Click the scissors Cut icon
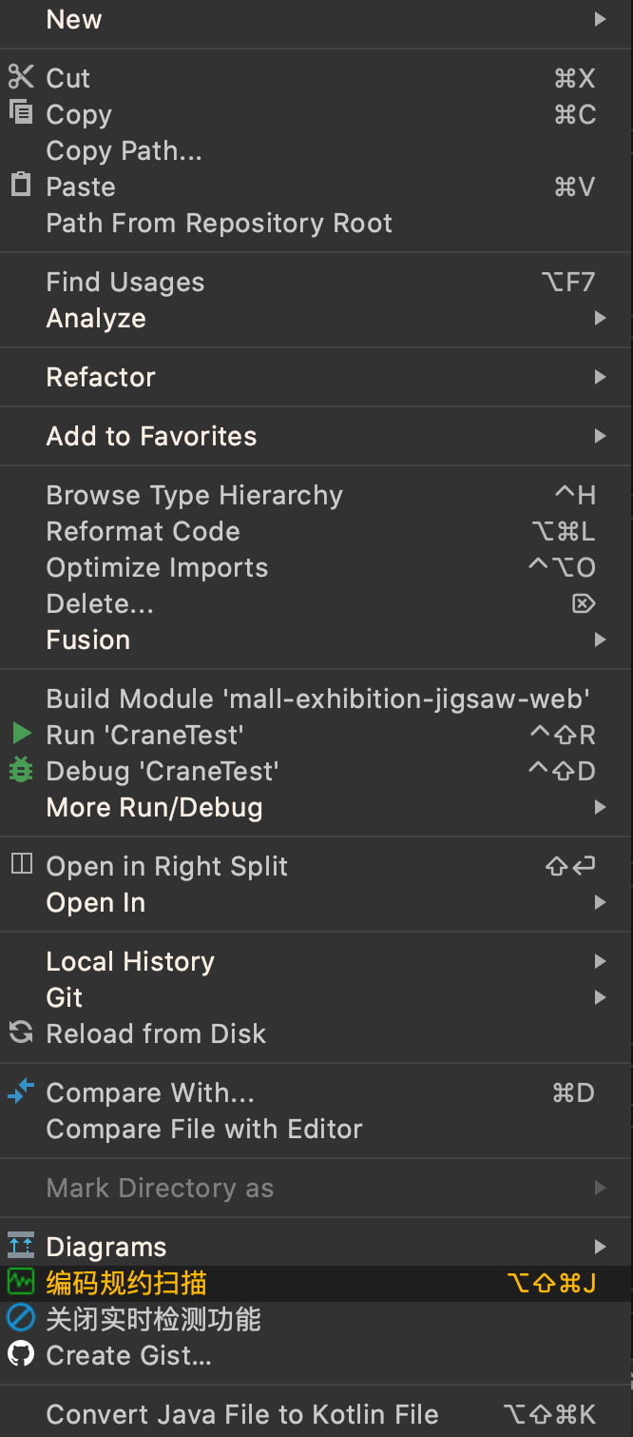The width and height of the screenshot is (633, 1437). (21, 77)
